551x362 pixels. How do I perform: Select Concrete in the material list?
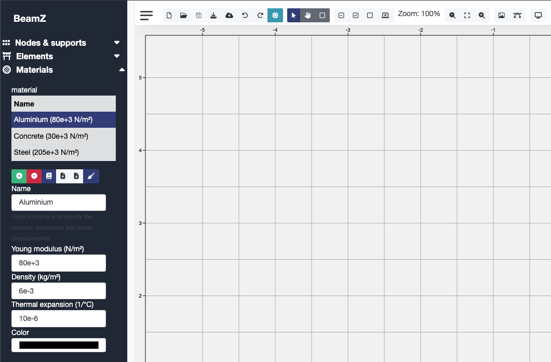63,136
